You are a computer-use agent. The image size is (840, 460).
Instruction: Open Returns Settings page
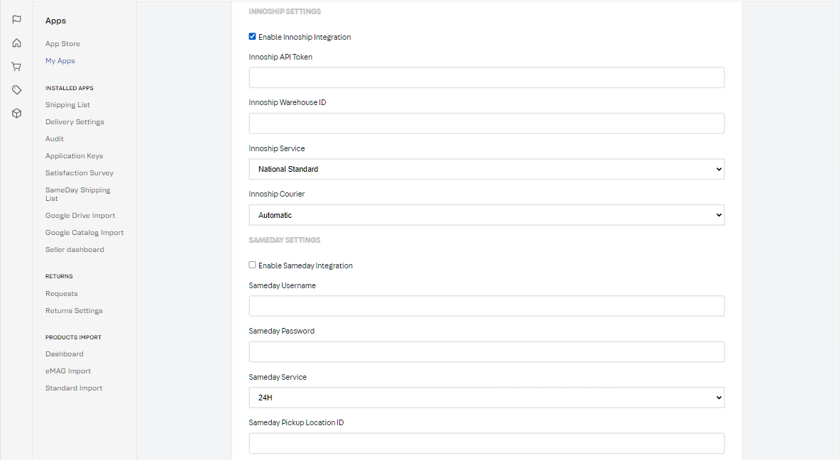pyautogui.click(x=74, y=311)
